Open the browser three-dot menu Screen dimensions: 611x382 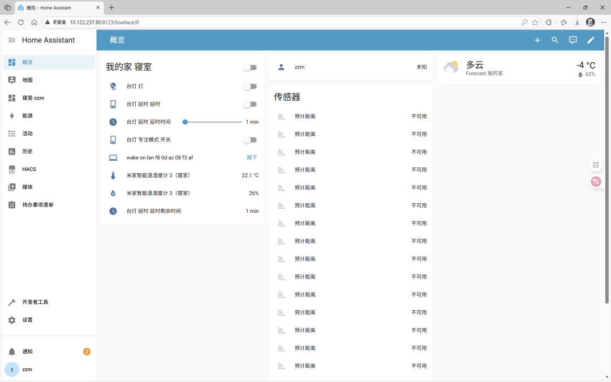603,22
